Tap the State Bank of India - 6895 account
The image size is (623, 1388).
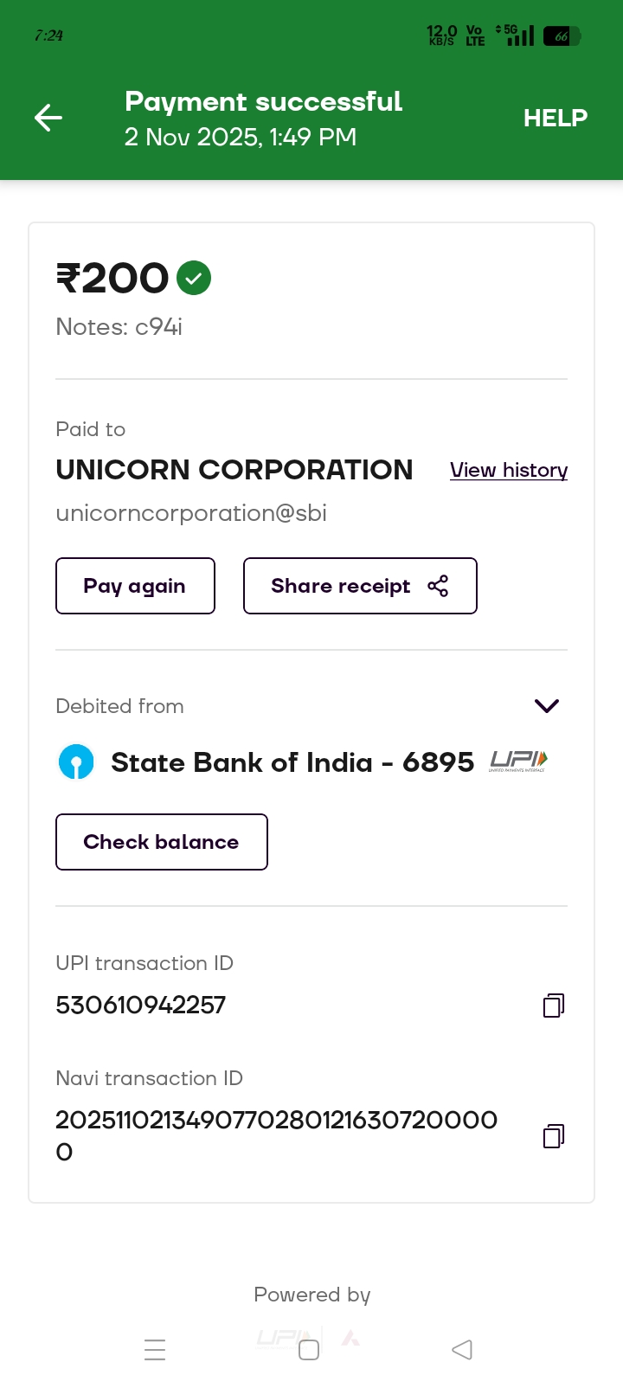tap(292, 762)
